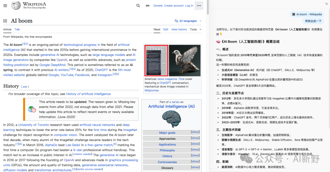Image resolution: width=330 pixels, height=172 pixels.
Task: Click the 帮我总结一下 chat message bubble
Action: pos(313,21)
